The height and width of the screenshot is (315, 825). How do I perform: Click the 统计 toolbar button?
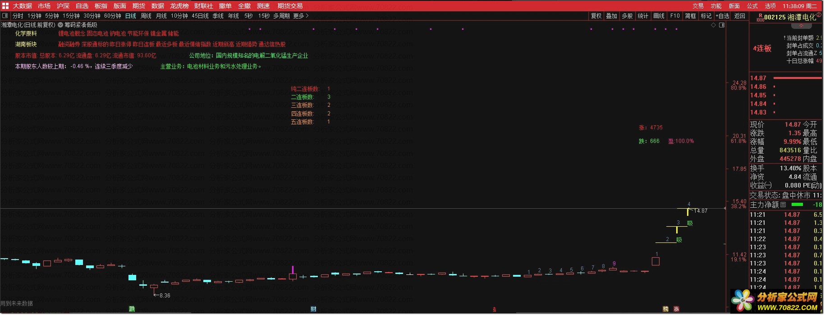coord(643,16)
